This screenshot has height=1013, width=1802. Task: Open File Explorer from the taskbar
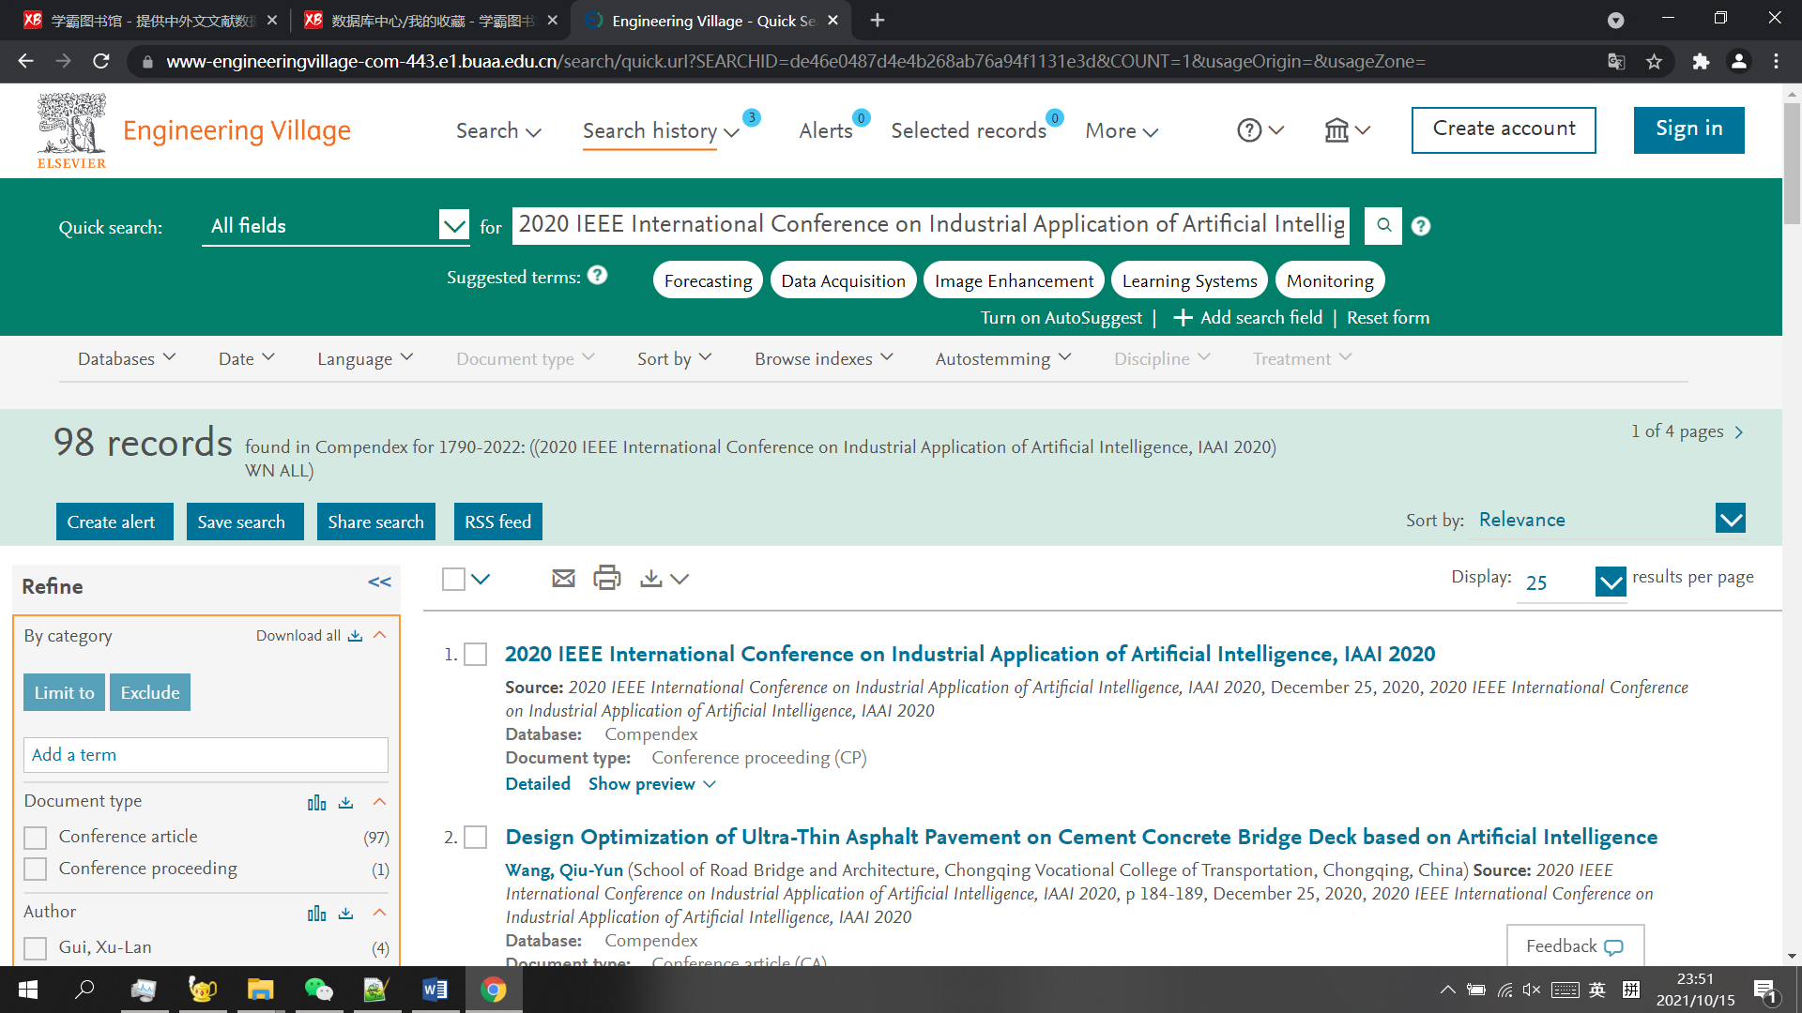point(260,990)
